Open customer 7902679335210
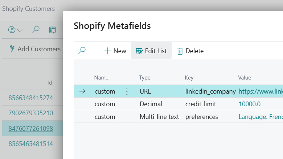The width and height of the screenshot is (283, 159). [31, 113]
